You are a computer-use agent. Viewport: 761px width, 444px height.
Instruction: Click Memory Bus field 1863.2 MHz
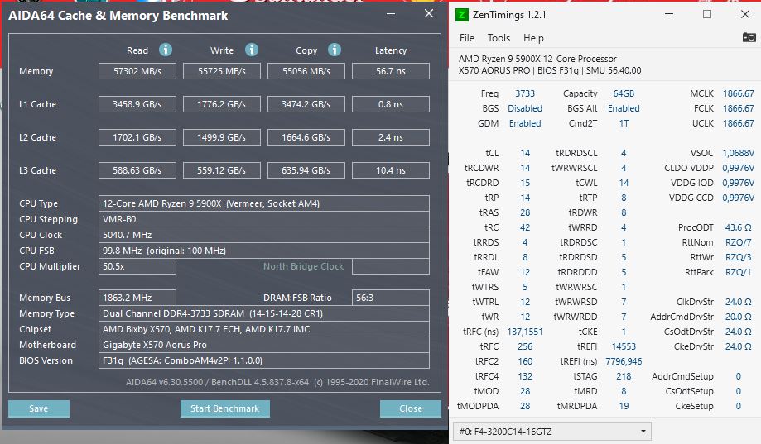(x=137, y=298)
